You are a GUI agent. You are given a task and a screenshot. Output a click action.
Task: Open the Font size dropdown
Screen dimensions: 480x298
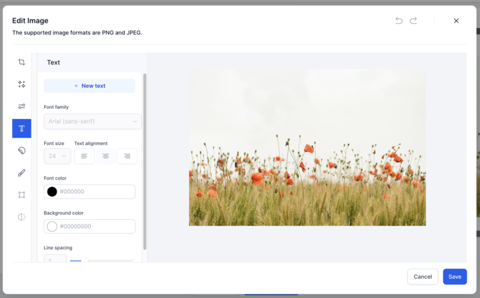57,156
